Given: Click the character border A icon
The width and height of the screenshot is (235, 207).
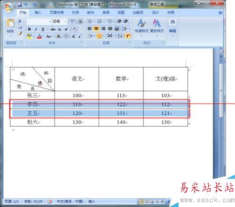Looking at the screenshot, I should 80,21.
